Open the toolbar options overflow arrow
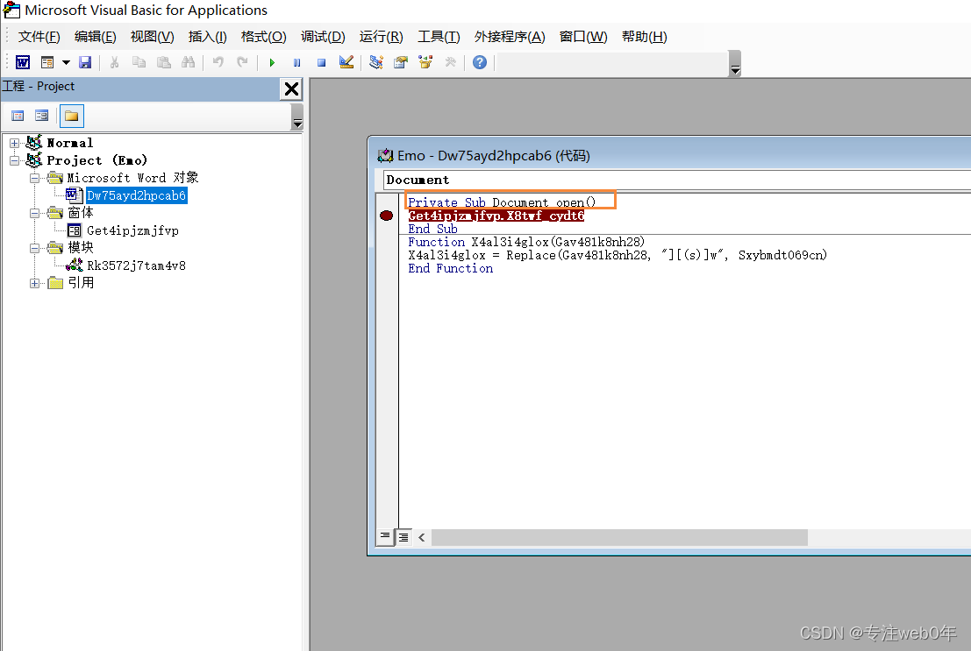 (735, 64)
